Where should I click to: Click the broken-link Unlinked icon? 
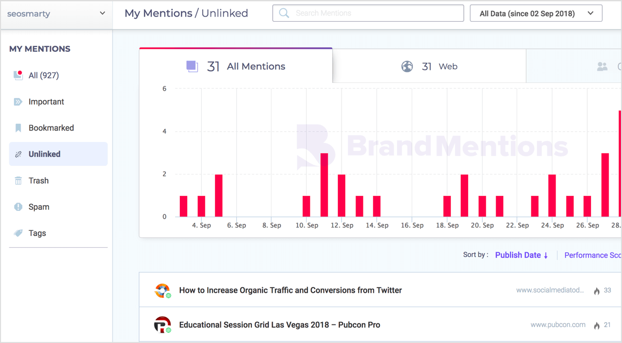click(x=18, y=154)
